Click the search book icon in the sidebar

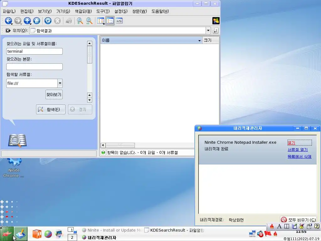pos(18,141)
